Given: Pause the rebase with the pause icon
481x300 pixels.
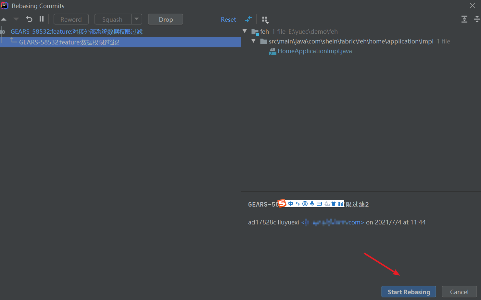Looking at the screenshot, I should coord(41,19).
